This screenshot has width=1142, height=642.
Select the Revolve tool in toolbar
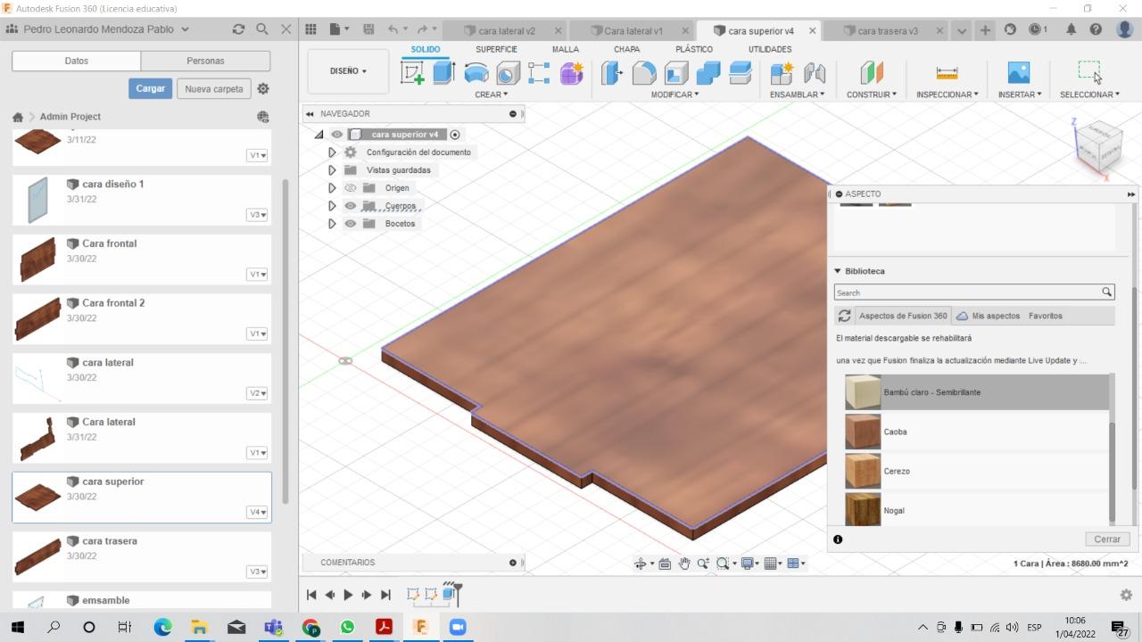pos(476,73)
